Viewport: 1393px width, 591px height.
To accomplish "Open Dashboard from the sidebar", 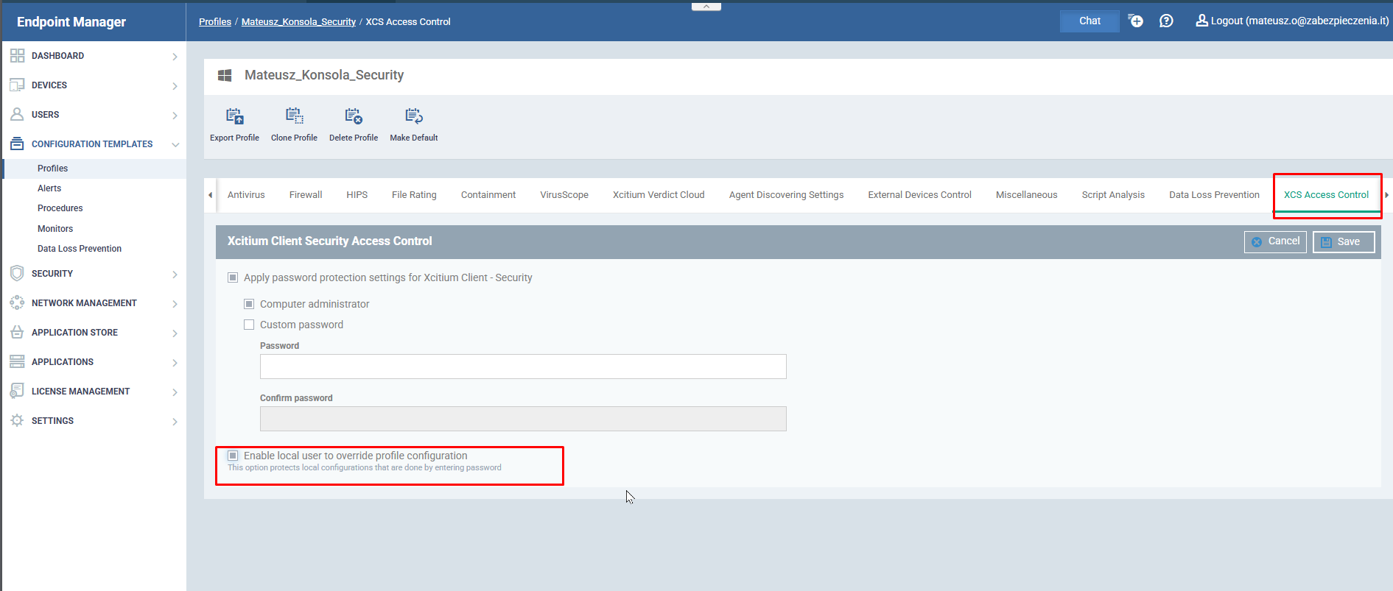I will pos(57,56).
